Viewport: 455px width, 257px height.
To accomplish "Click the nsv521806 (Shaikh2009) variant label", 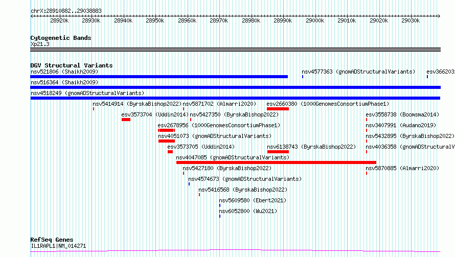I will 64,72.
